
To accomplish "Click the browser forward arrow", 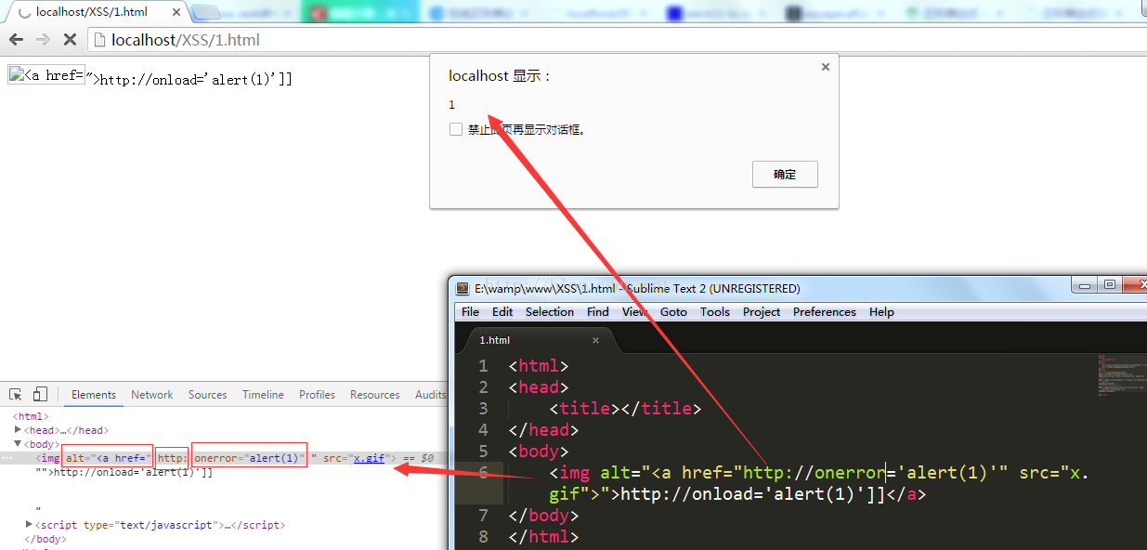I will (43, 40).
